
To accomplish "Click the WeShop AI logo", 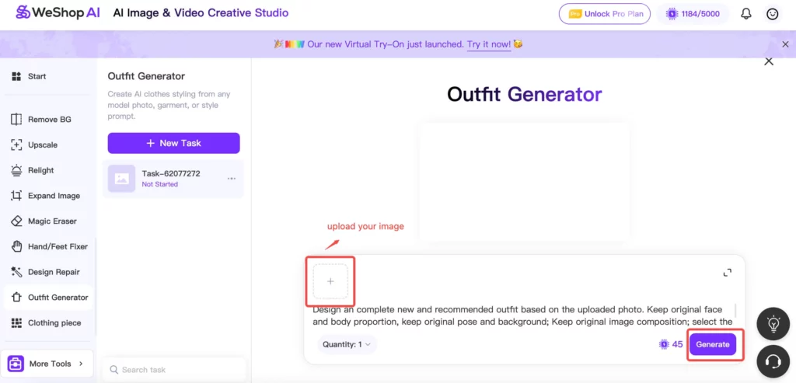I will click(58, 13).
